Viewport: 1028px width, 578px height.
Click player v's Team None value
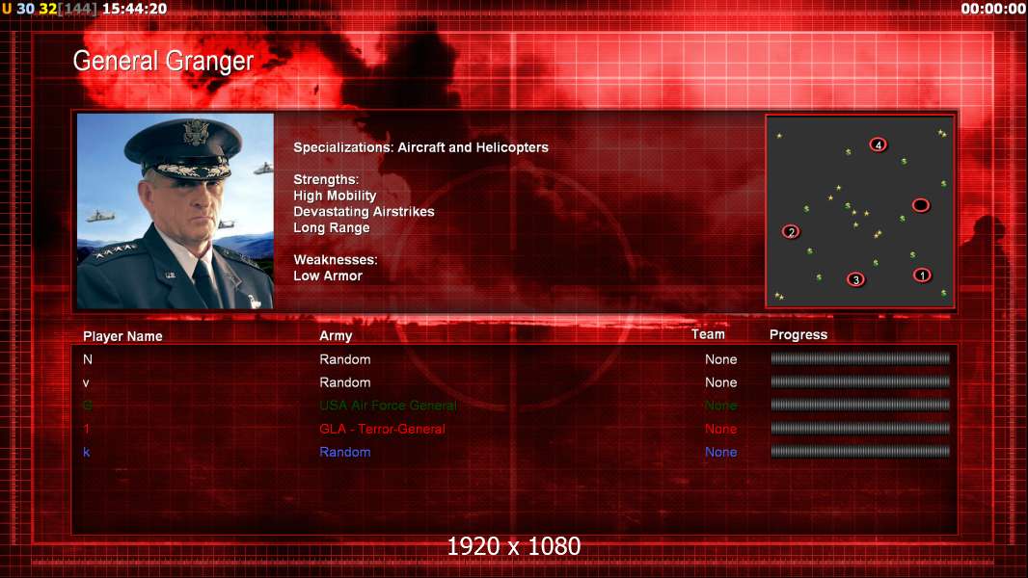[720, 382]
